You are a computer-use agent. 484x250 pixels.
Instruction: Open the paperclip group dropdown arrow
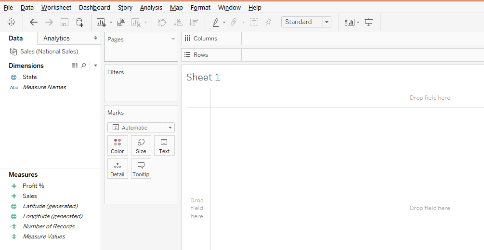click(x=243, y=22)
